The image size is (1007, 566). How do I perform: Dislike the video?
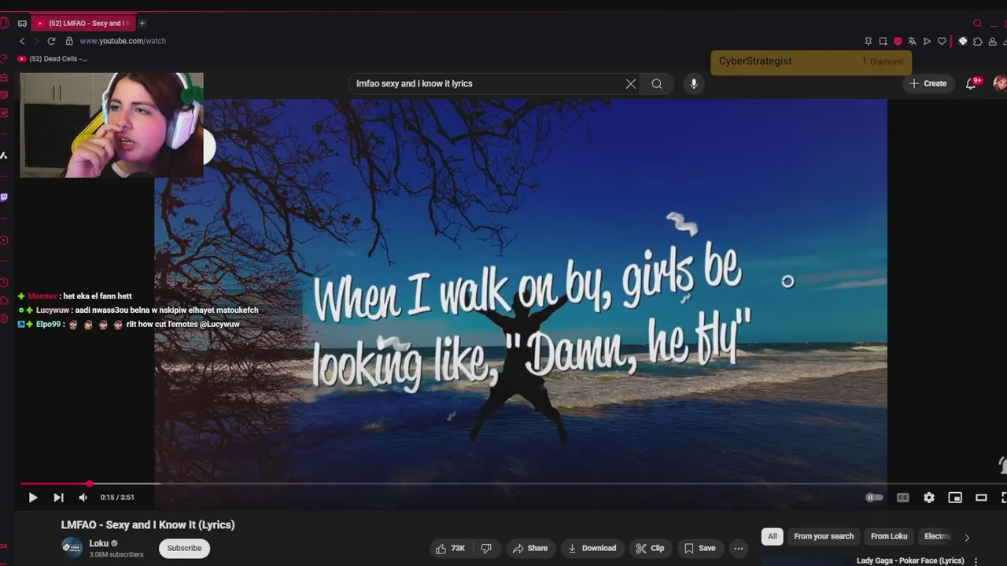(x=486, y=548)
